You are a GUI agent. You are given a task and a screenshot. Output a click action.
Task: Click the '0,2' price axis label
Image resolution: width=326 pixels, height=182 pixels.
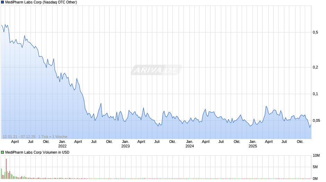(x=315, y=67)
